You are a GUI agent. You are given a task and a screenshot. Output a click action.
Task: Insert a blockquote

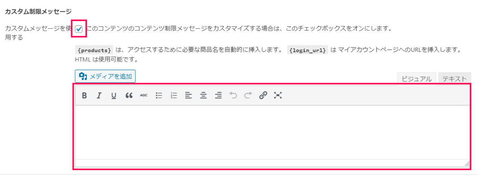[x=129, y=96]
